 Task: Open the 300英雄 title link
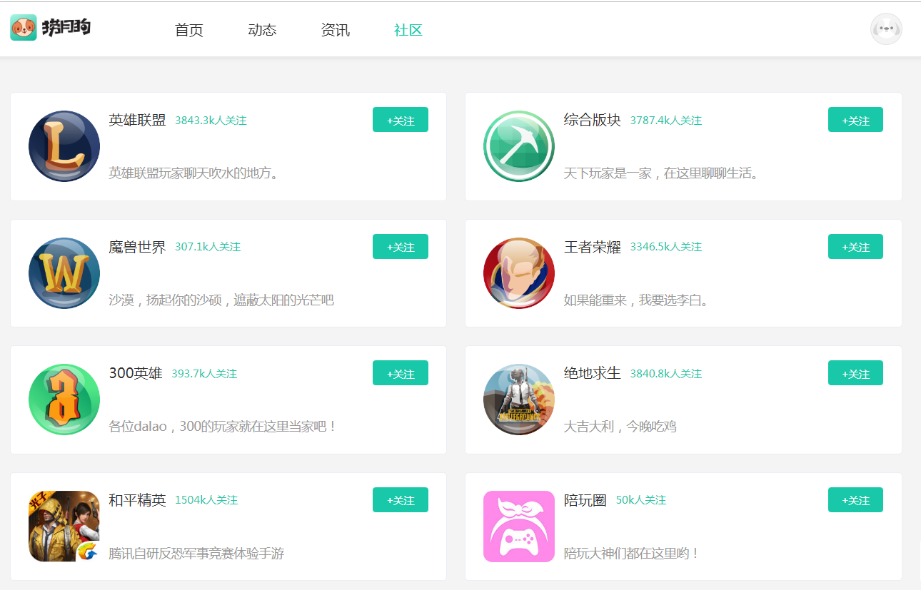pyautogui.click(x=136, y=373)
